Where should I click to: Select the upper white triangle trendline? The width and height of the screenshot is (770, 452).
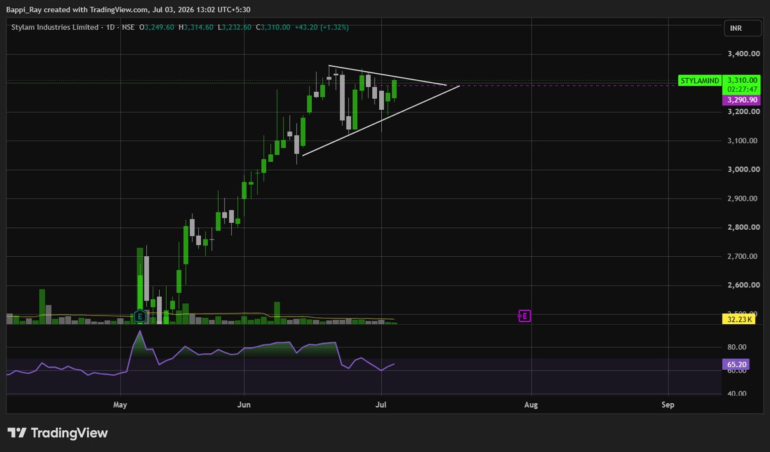[388, 75]
